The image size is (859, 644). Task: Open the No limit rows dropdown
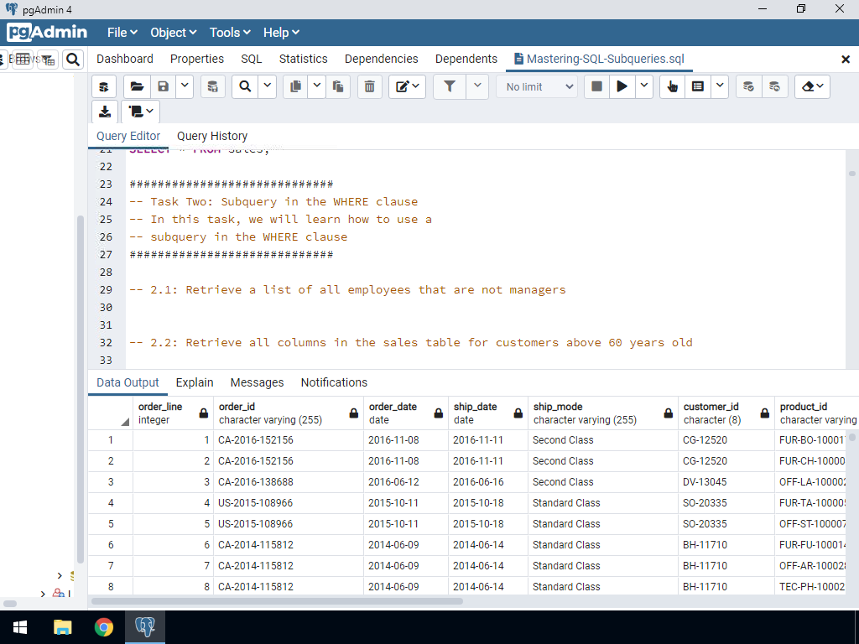(538, 86)
